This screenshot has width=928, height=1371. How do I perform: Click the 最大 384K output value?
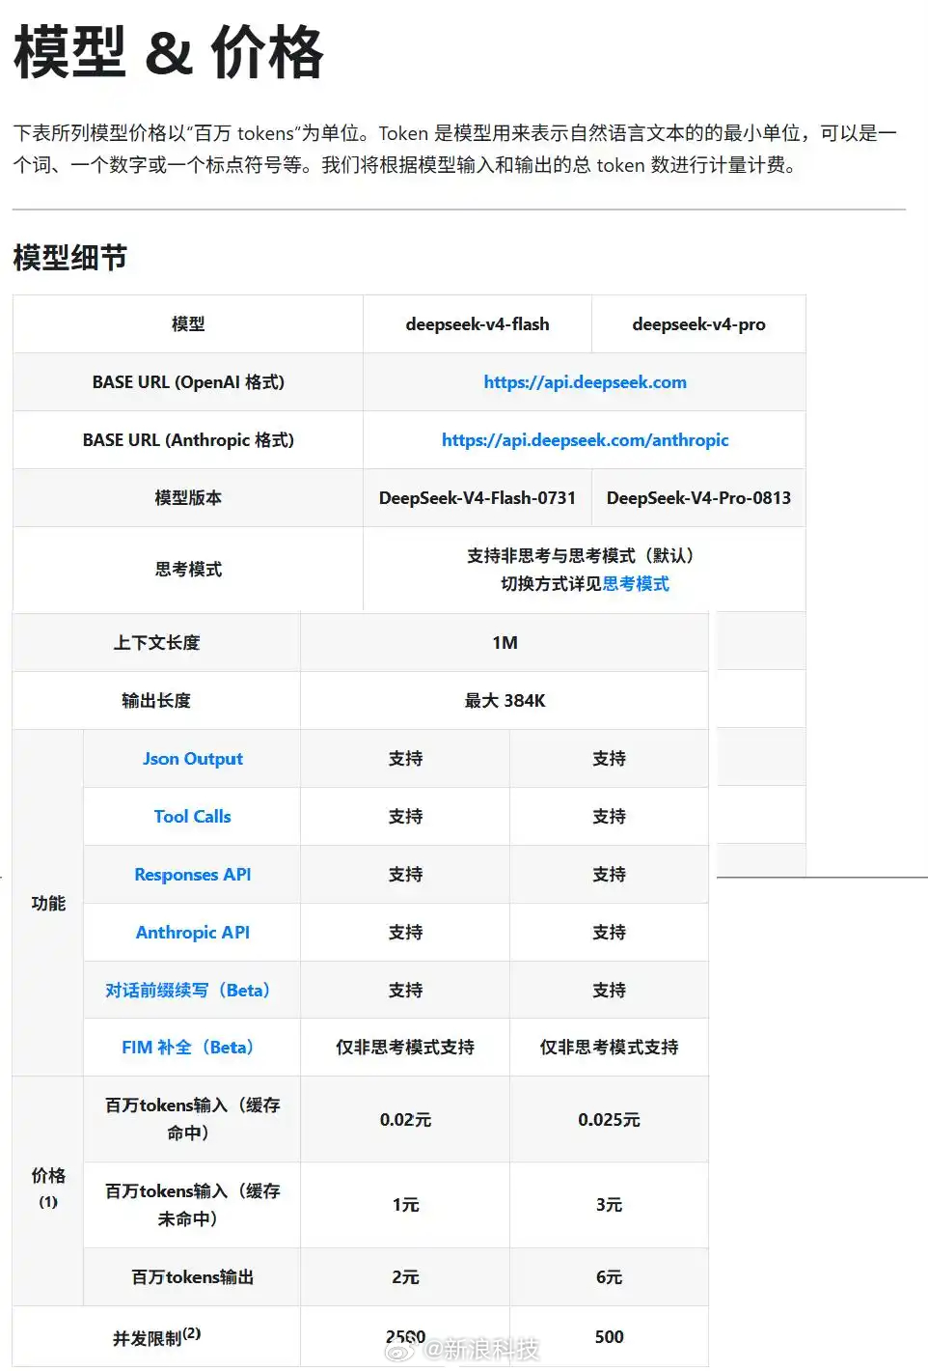pos(505,701)
